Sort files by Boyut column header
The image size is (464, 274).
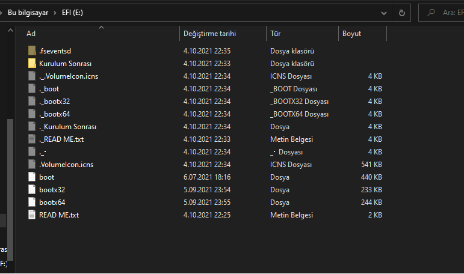point(351,34)
